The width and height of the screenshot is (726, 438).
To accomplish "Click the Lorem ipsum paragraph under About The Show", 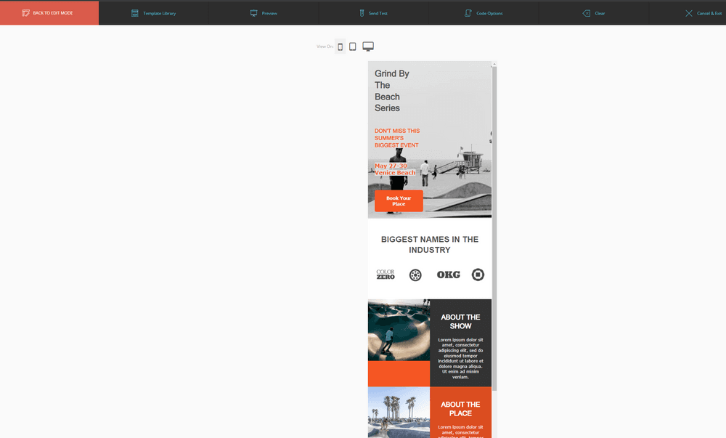I will [x=460, y=358].
